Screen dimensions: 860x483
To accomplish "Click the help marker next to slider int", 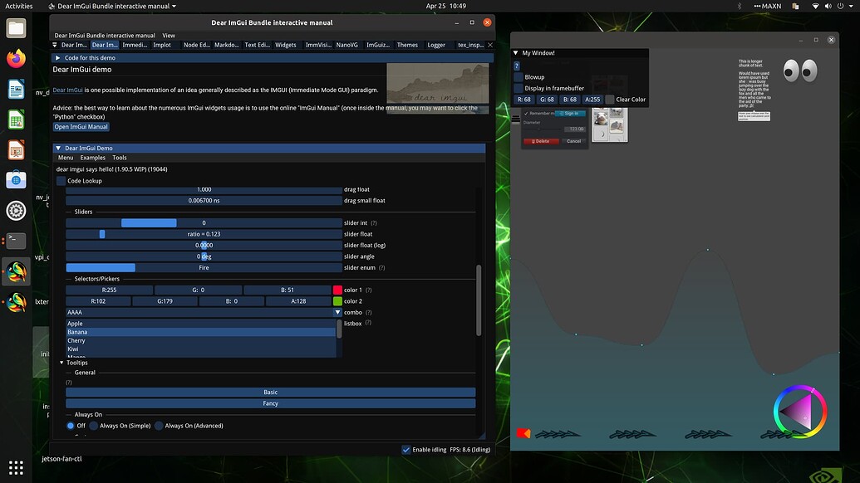I will 374,223.
